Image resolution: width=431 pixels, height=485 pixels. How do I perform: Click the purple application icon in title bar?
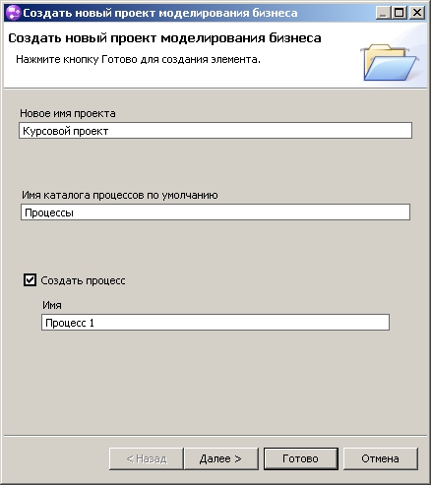13,13
